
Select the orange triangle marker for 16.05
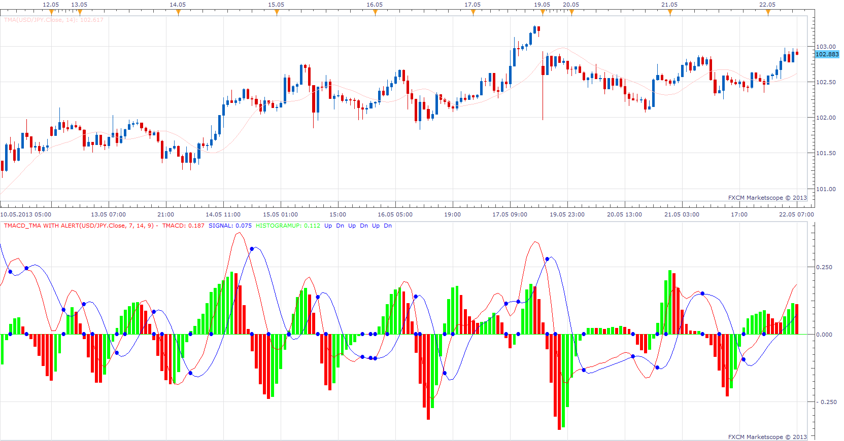tap(375, 13)
